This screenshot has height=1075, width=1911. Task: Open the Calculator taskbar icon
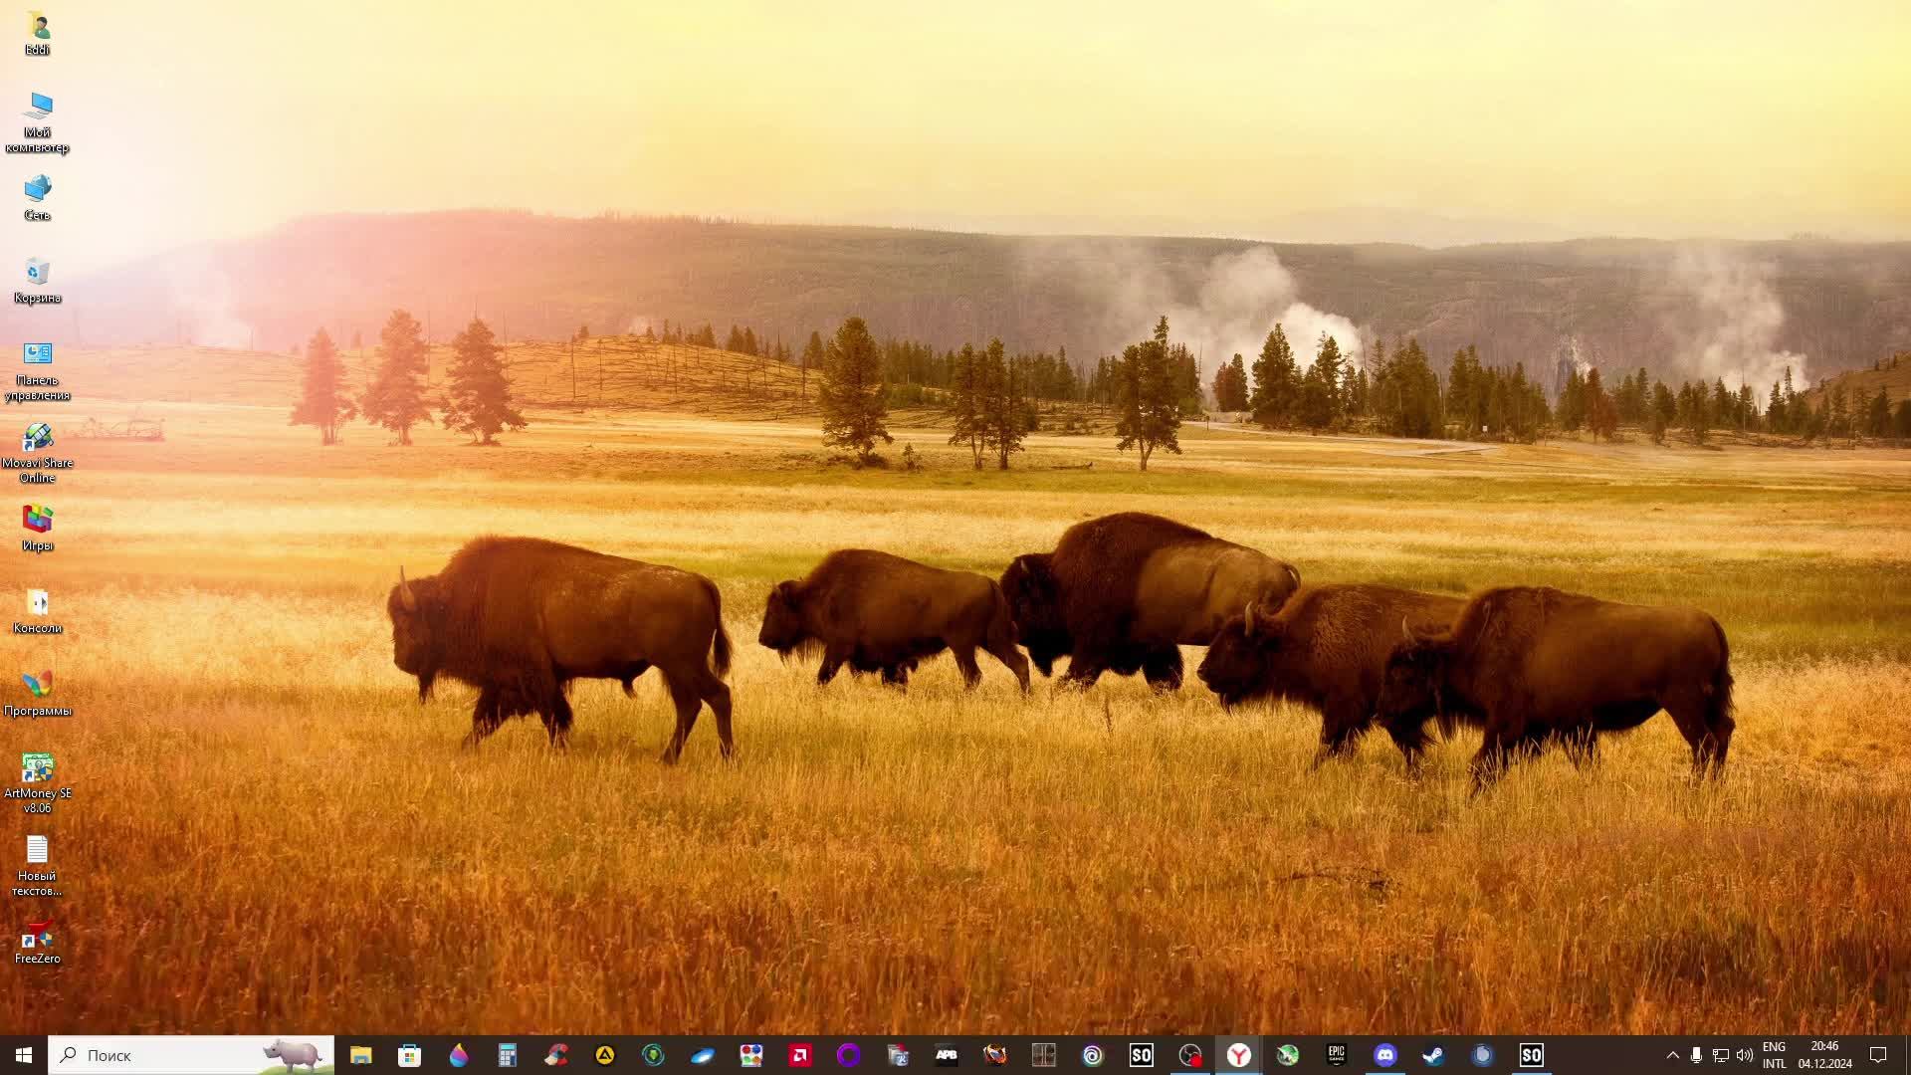(x=507, y=1055)
